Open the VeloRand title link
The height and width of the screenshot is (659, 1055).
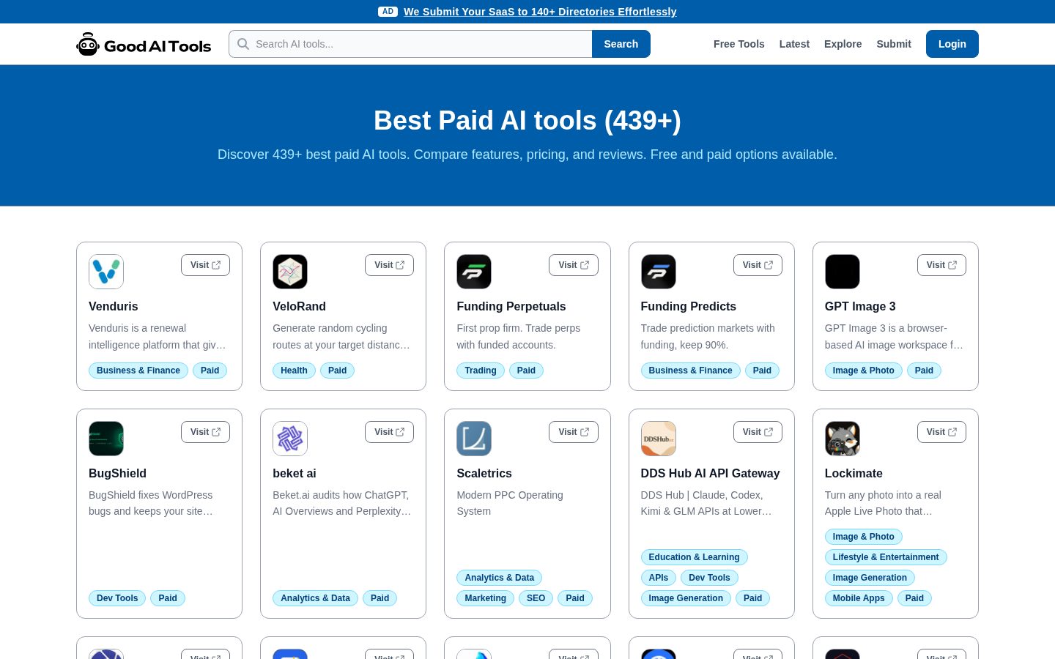click(299, 306)
